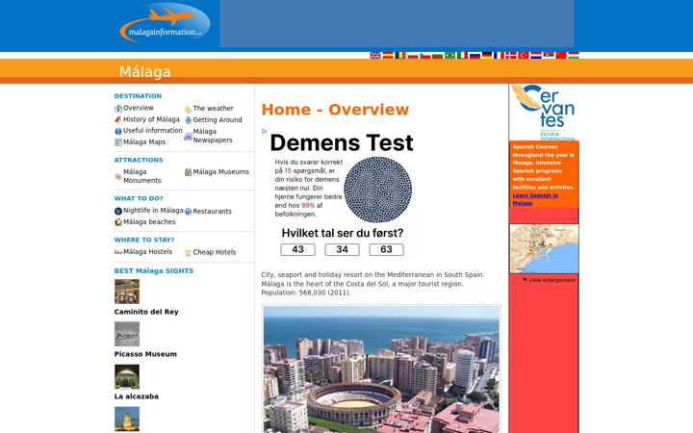
Task: Open Málaga Museums link
Action: [221, 172]
